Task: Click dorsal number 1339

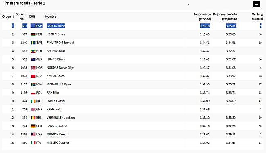Action: coord(24,134)
